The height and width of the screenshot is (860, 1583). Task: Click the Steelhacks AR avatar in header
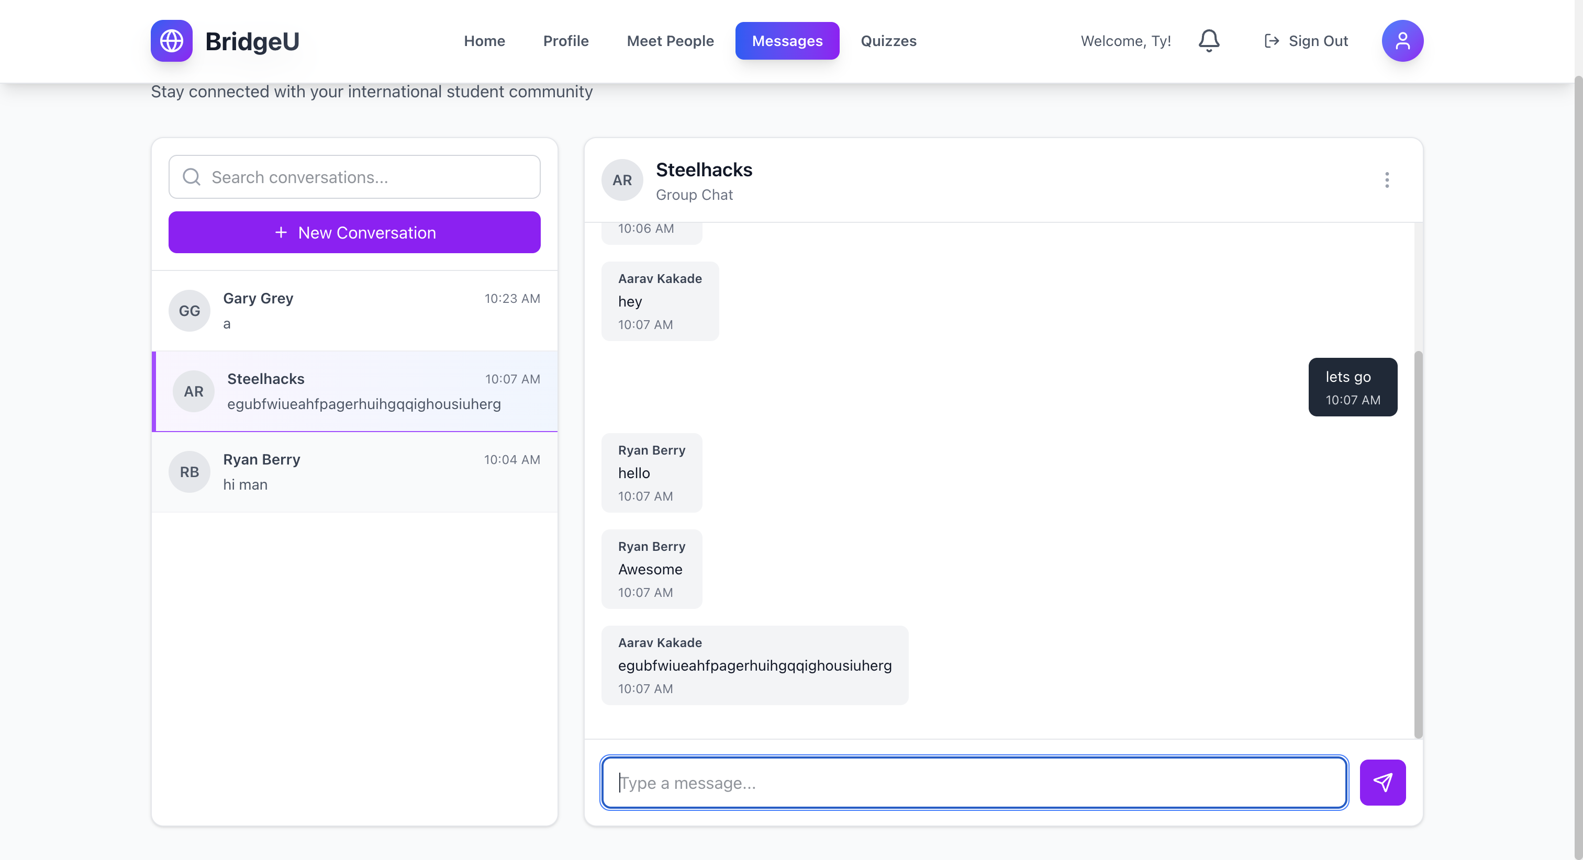click(622, 180)
